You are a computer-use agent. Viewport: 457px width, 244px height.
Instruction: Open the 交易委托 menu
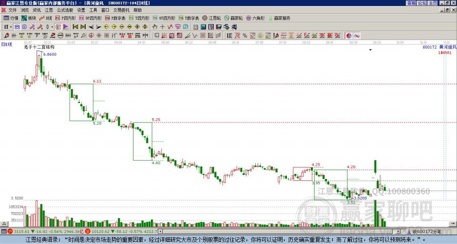[121, 10]
